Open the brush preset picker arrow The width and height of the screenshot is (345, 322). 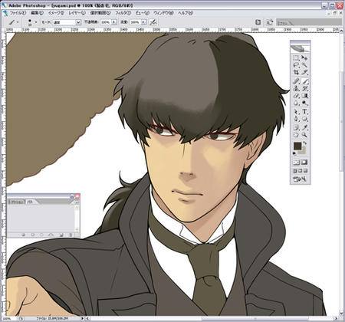(36, 22)
